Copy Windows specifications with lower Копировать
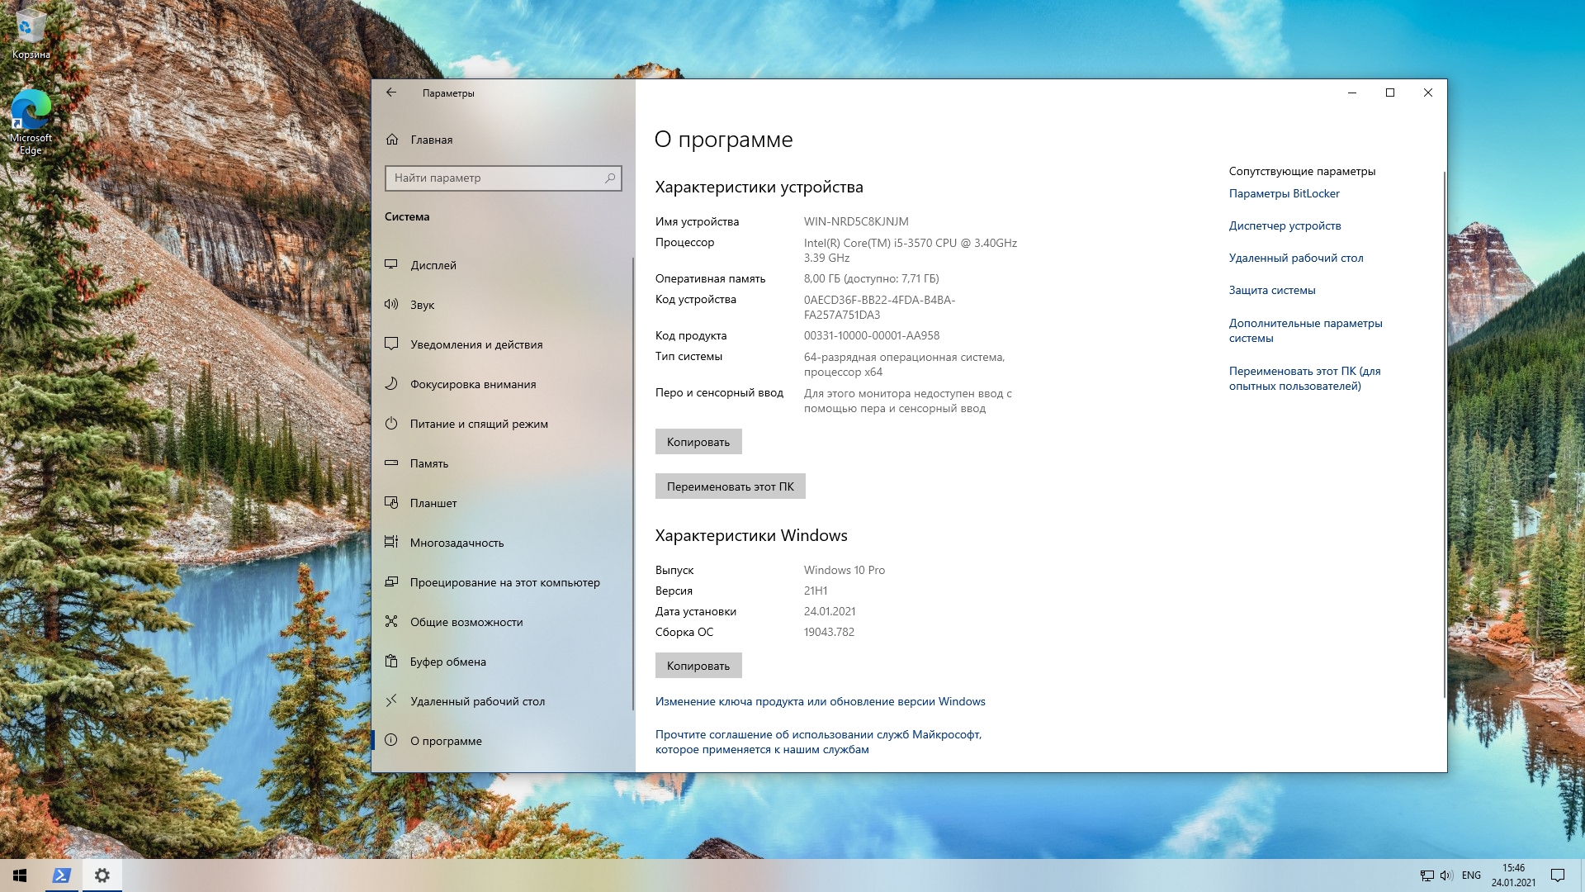1585x892 pixels. (698, 666)
